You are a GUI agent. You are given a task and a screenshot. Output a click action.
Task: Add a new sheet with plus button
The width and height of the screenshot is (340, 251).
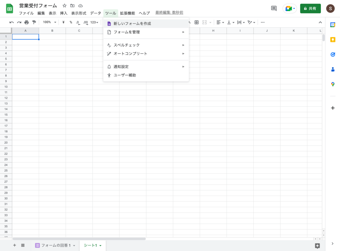point(15,245)
